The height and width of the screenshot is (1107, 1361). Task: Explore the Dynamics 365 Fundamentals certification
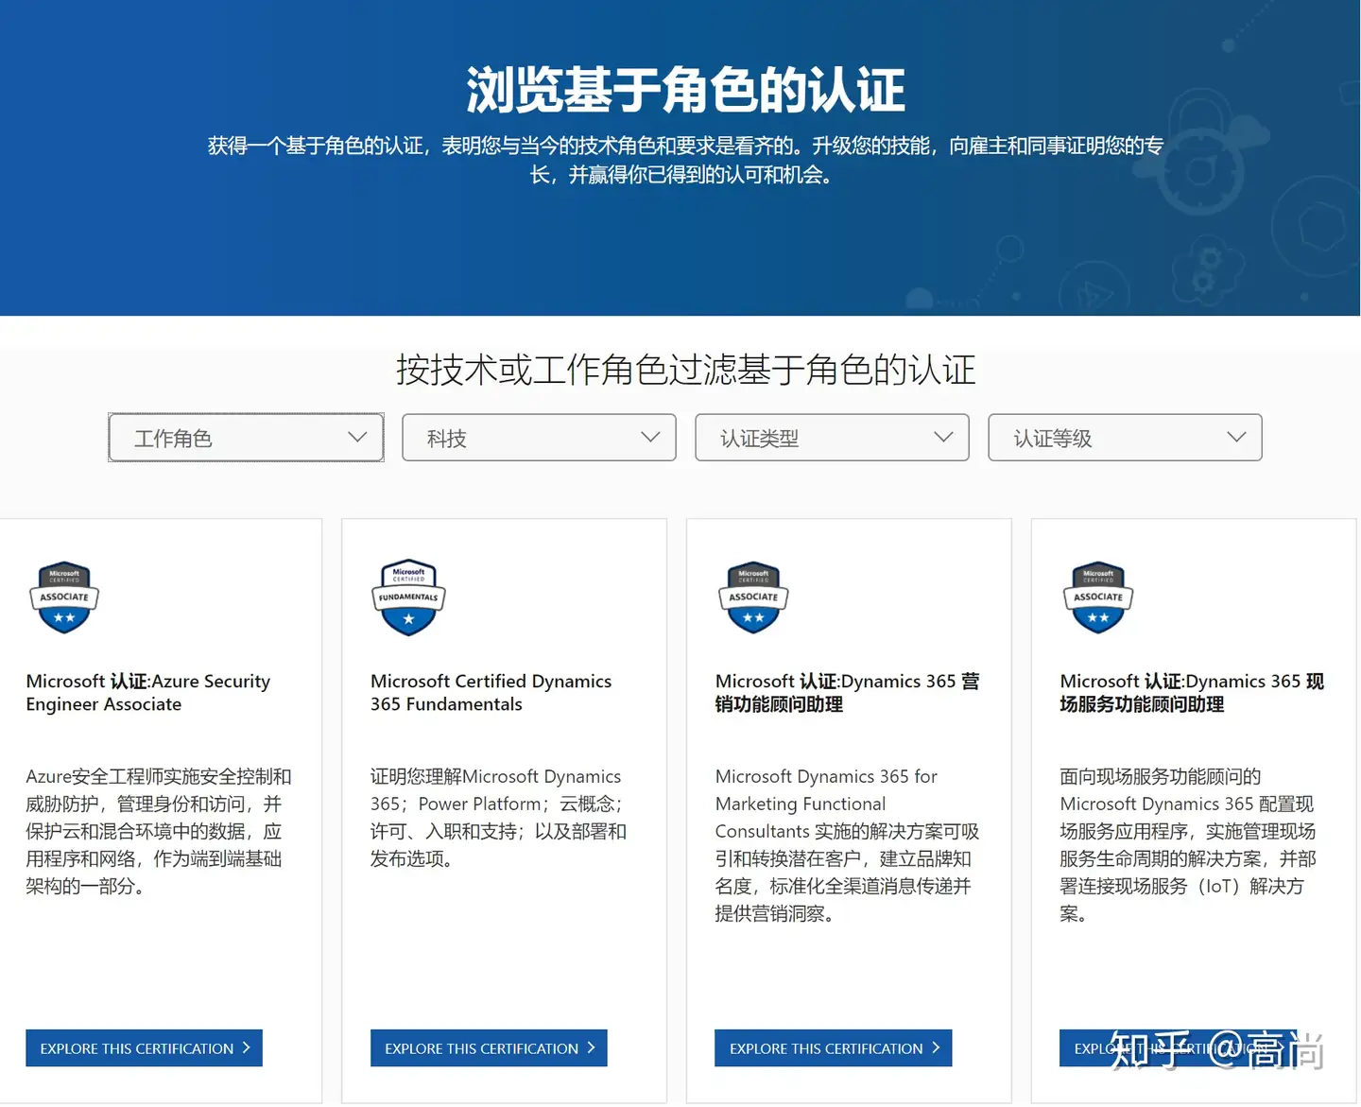[489, 1047]
